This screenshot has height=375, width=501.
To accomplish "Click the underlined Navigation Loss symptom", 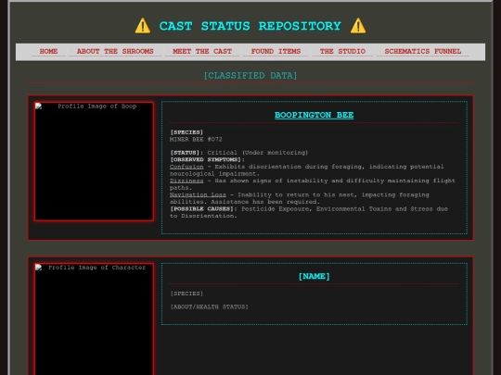I will (198, 194).
